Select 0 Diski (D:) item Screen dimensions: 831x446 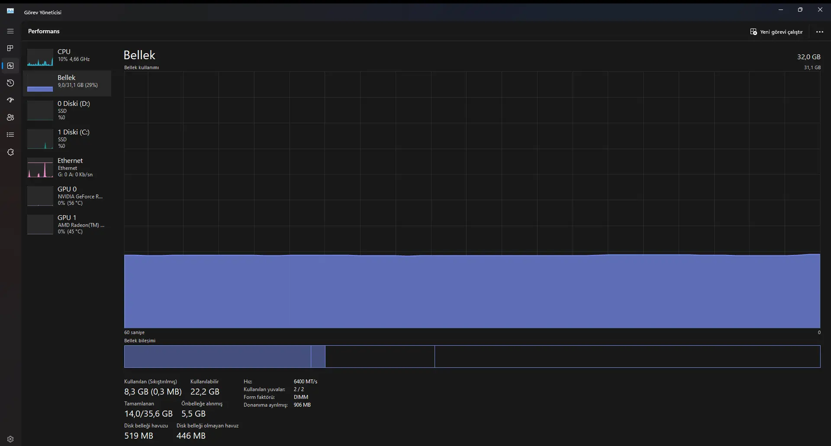(x=67, y=110)
